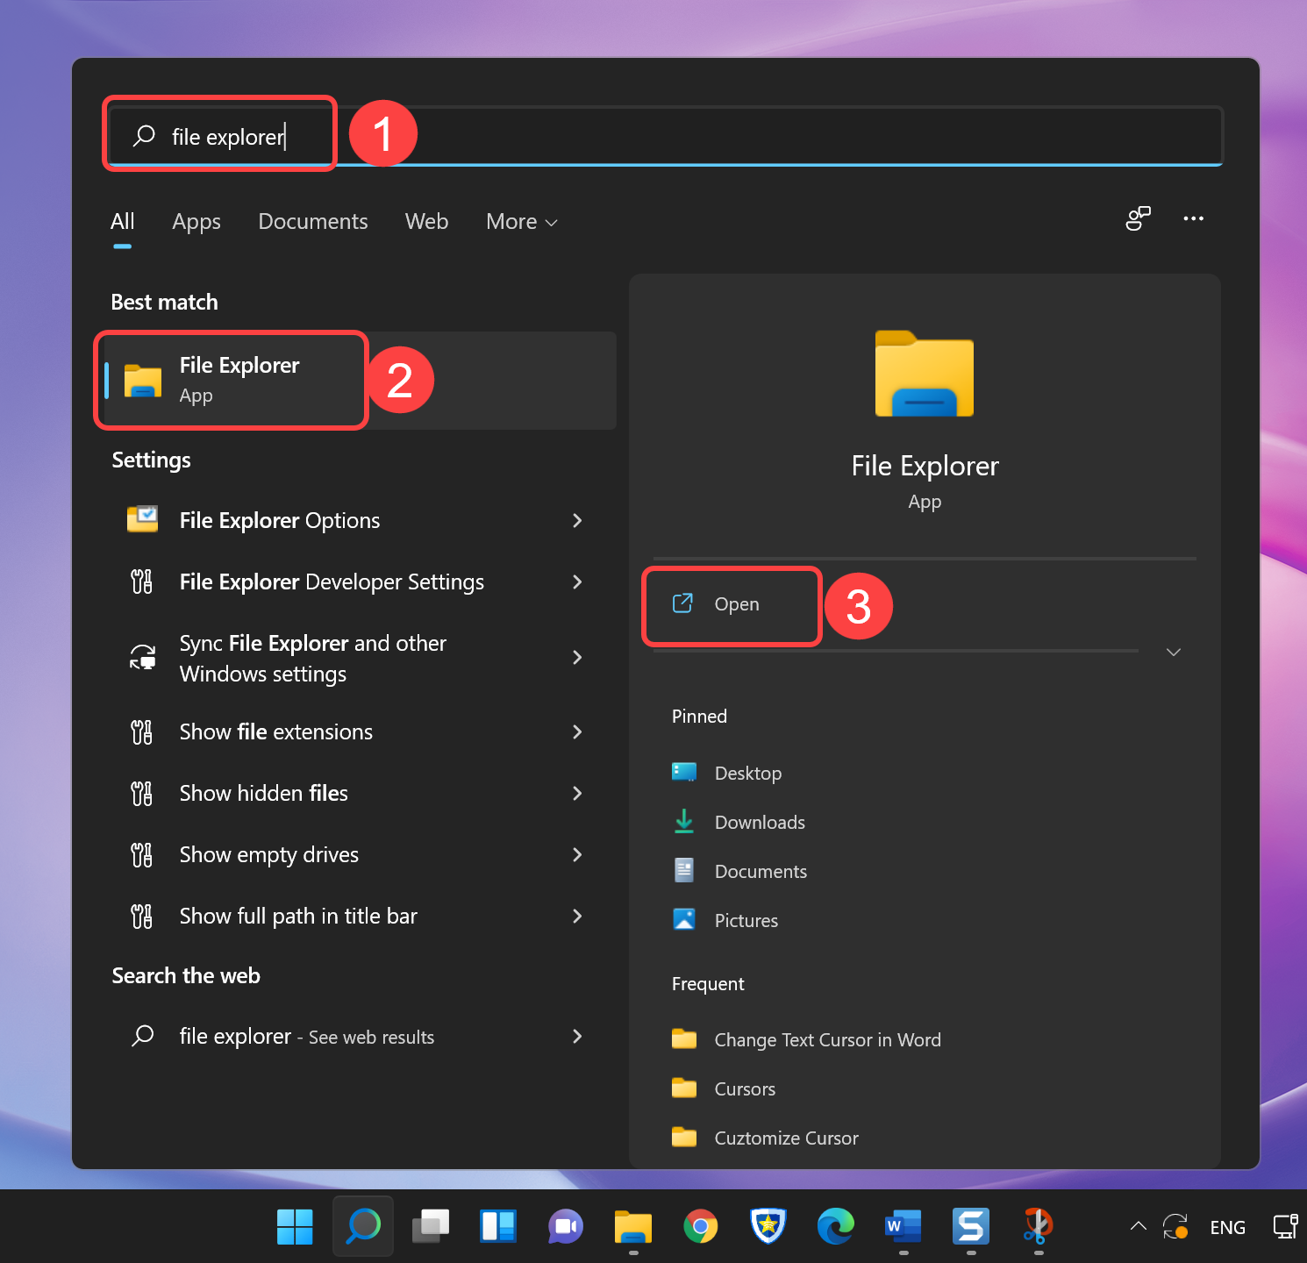Click the network display tray icon

point(1286,1226)
